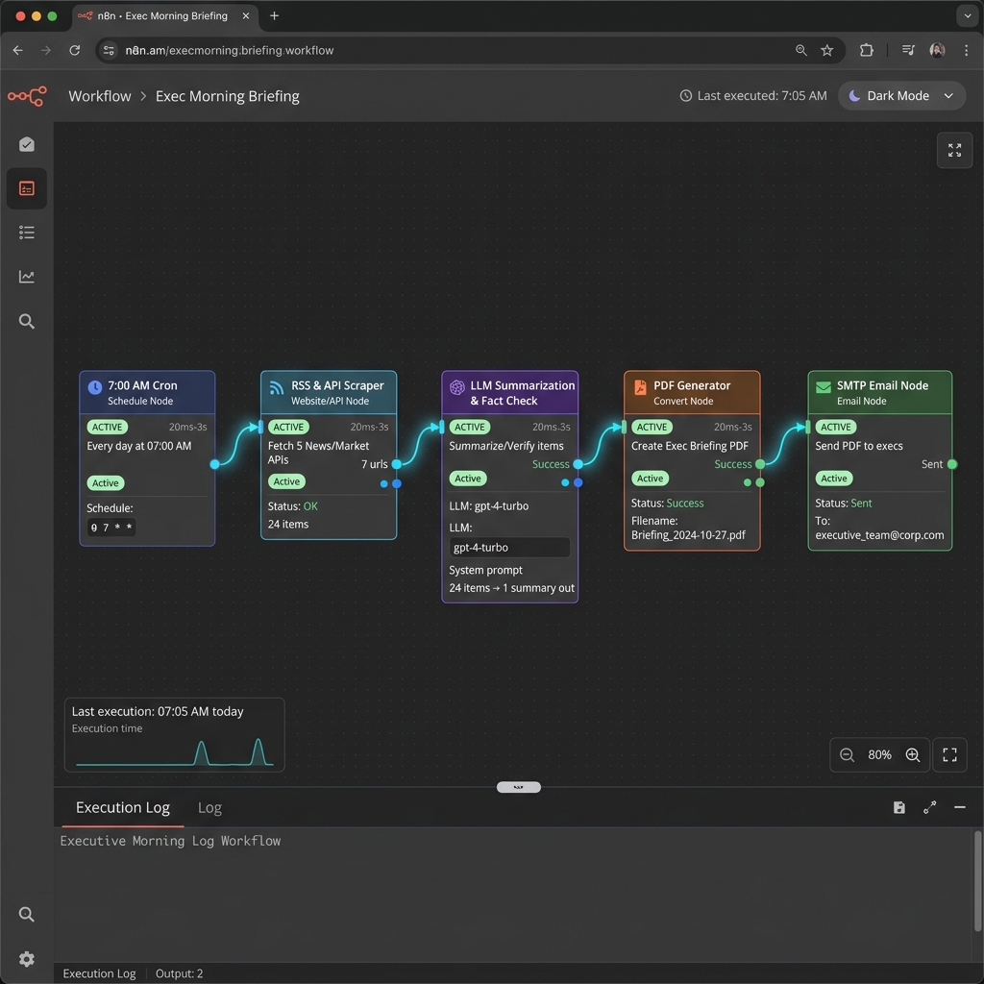
Task: Zoom in the canvas
Action: pos(913,754)
